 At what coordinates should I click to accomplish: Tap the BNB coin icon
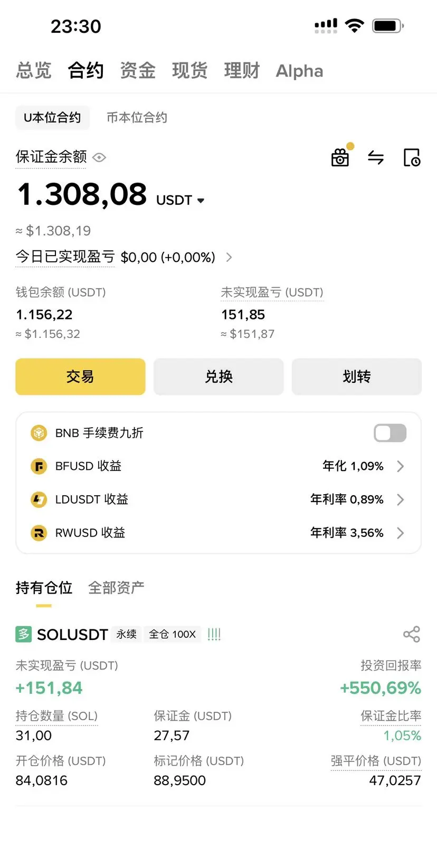click(x=39, y=433)
